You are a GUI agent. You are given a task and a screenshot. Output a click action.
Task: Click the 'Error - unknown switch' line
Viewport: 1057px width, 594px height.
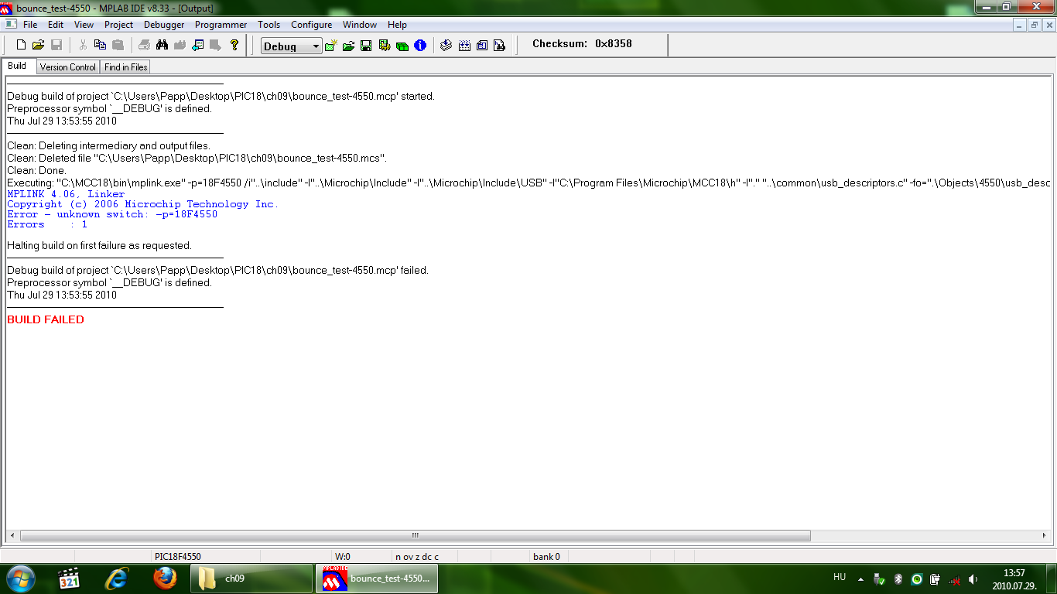(x=112, y=214)
